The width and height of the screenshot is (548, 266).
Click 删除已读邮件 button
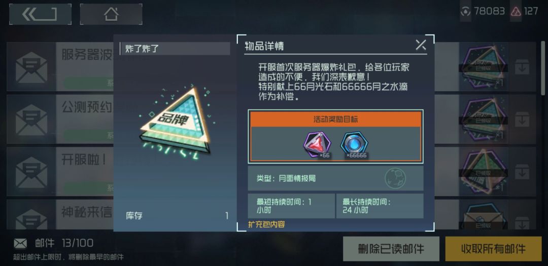pyautogui.click(x=391, y=249)
